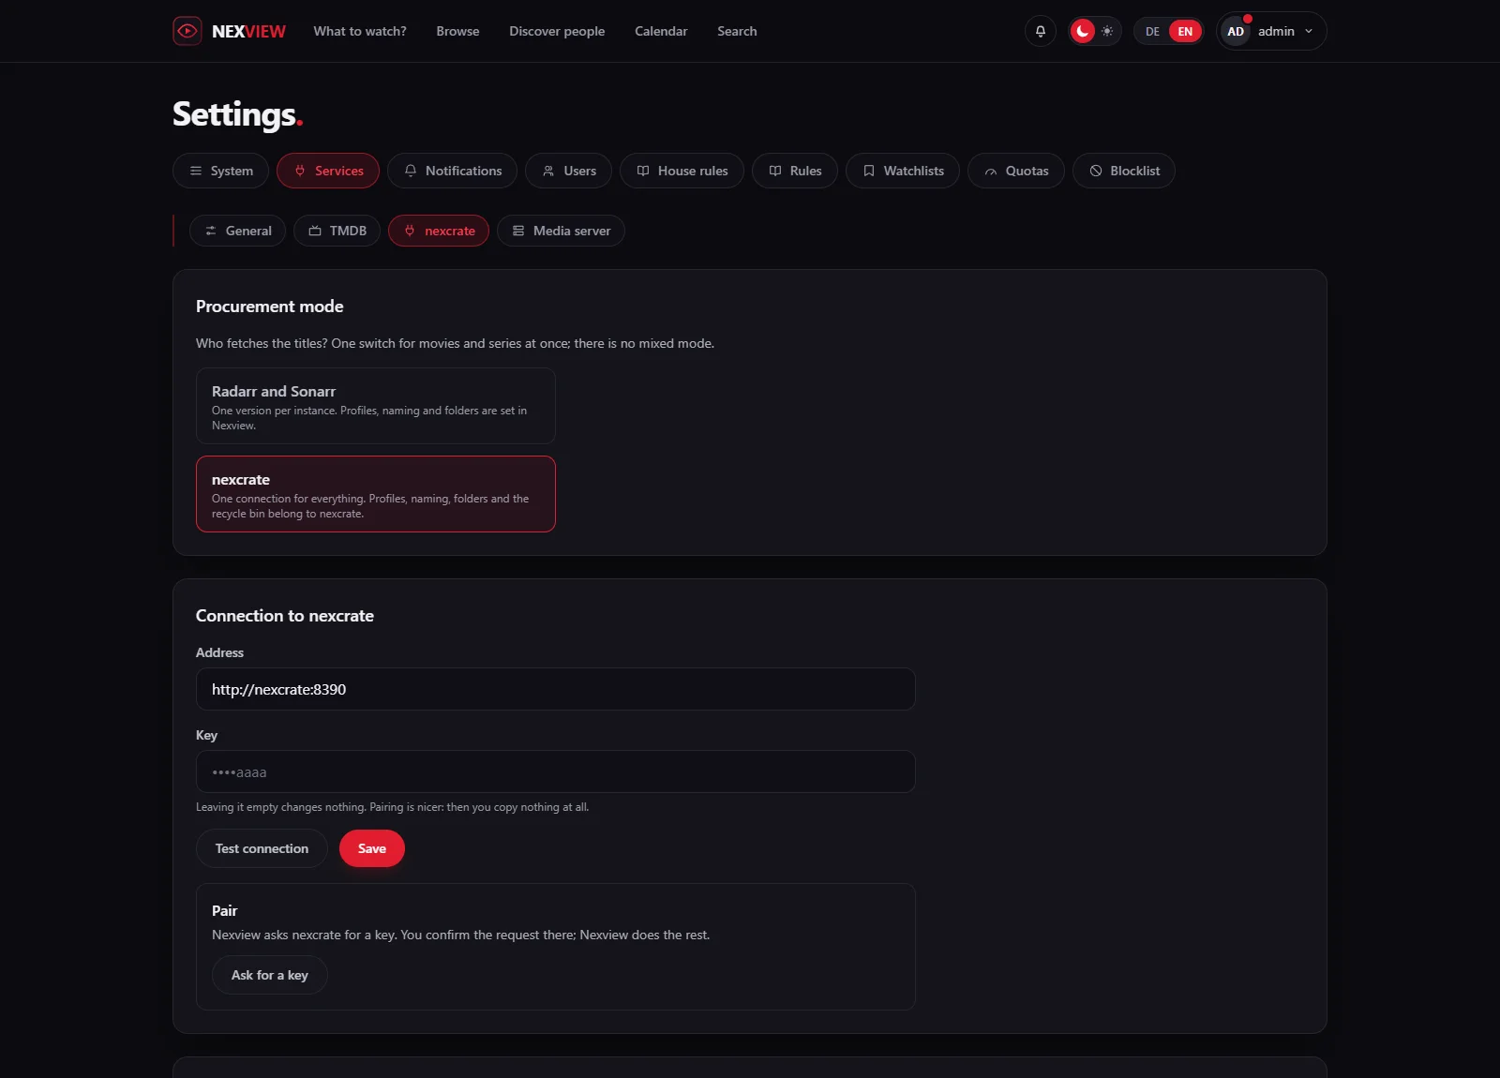Click the Nexview eye logo icon
The image size is (1500, 1078).
click(x=187, y=31)
